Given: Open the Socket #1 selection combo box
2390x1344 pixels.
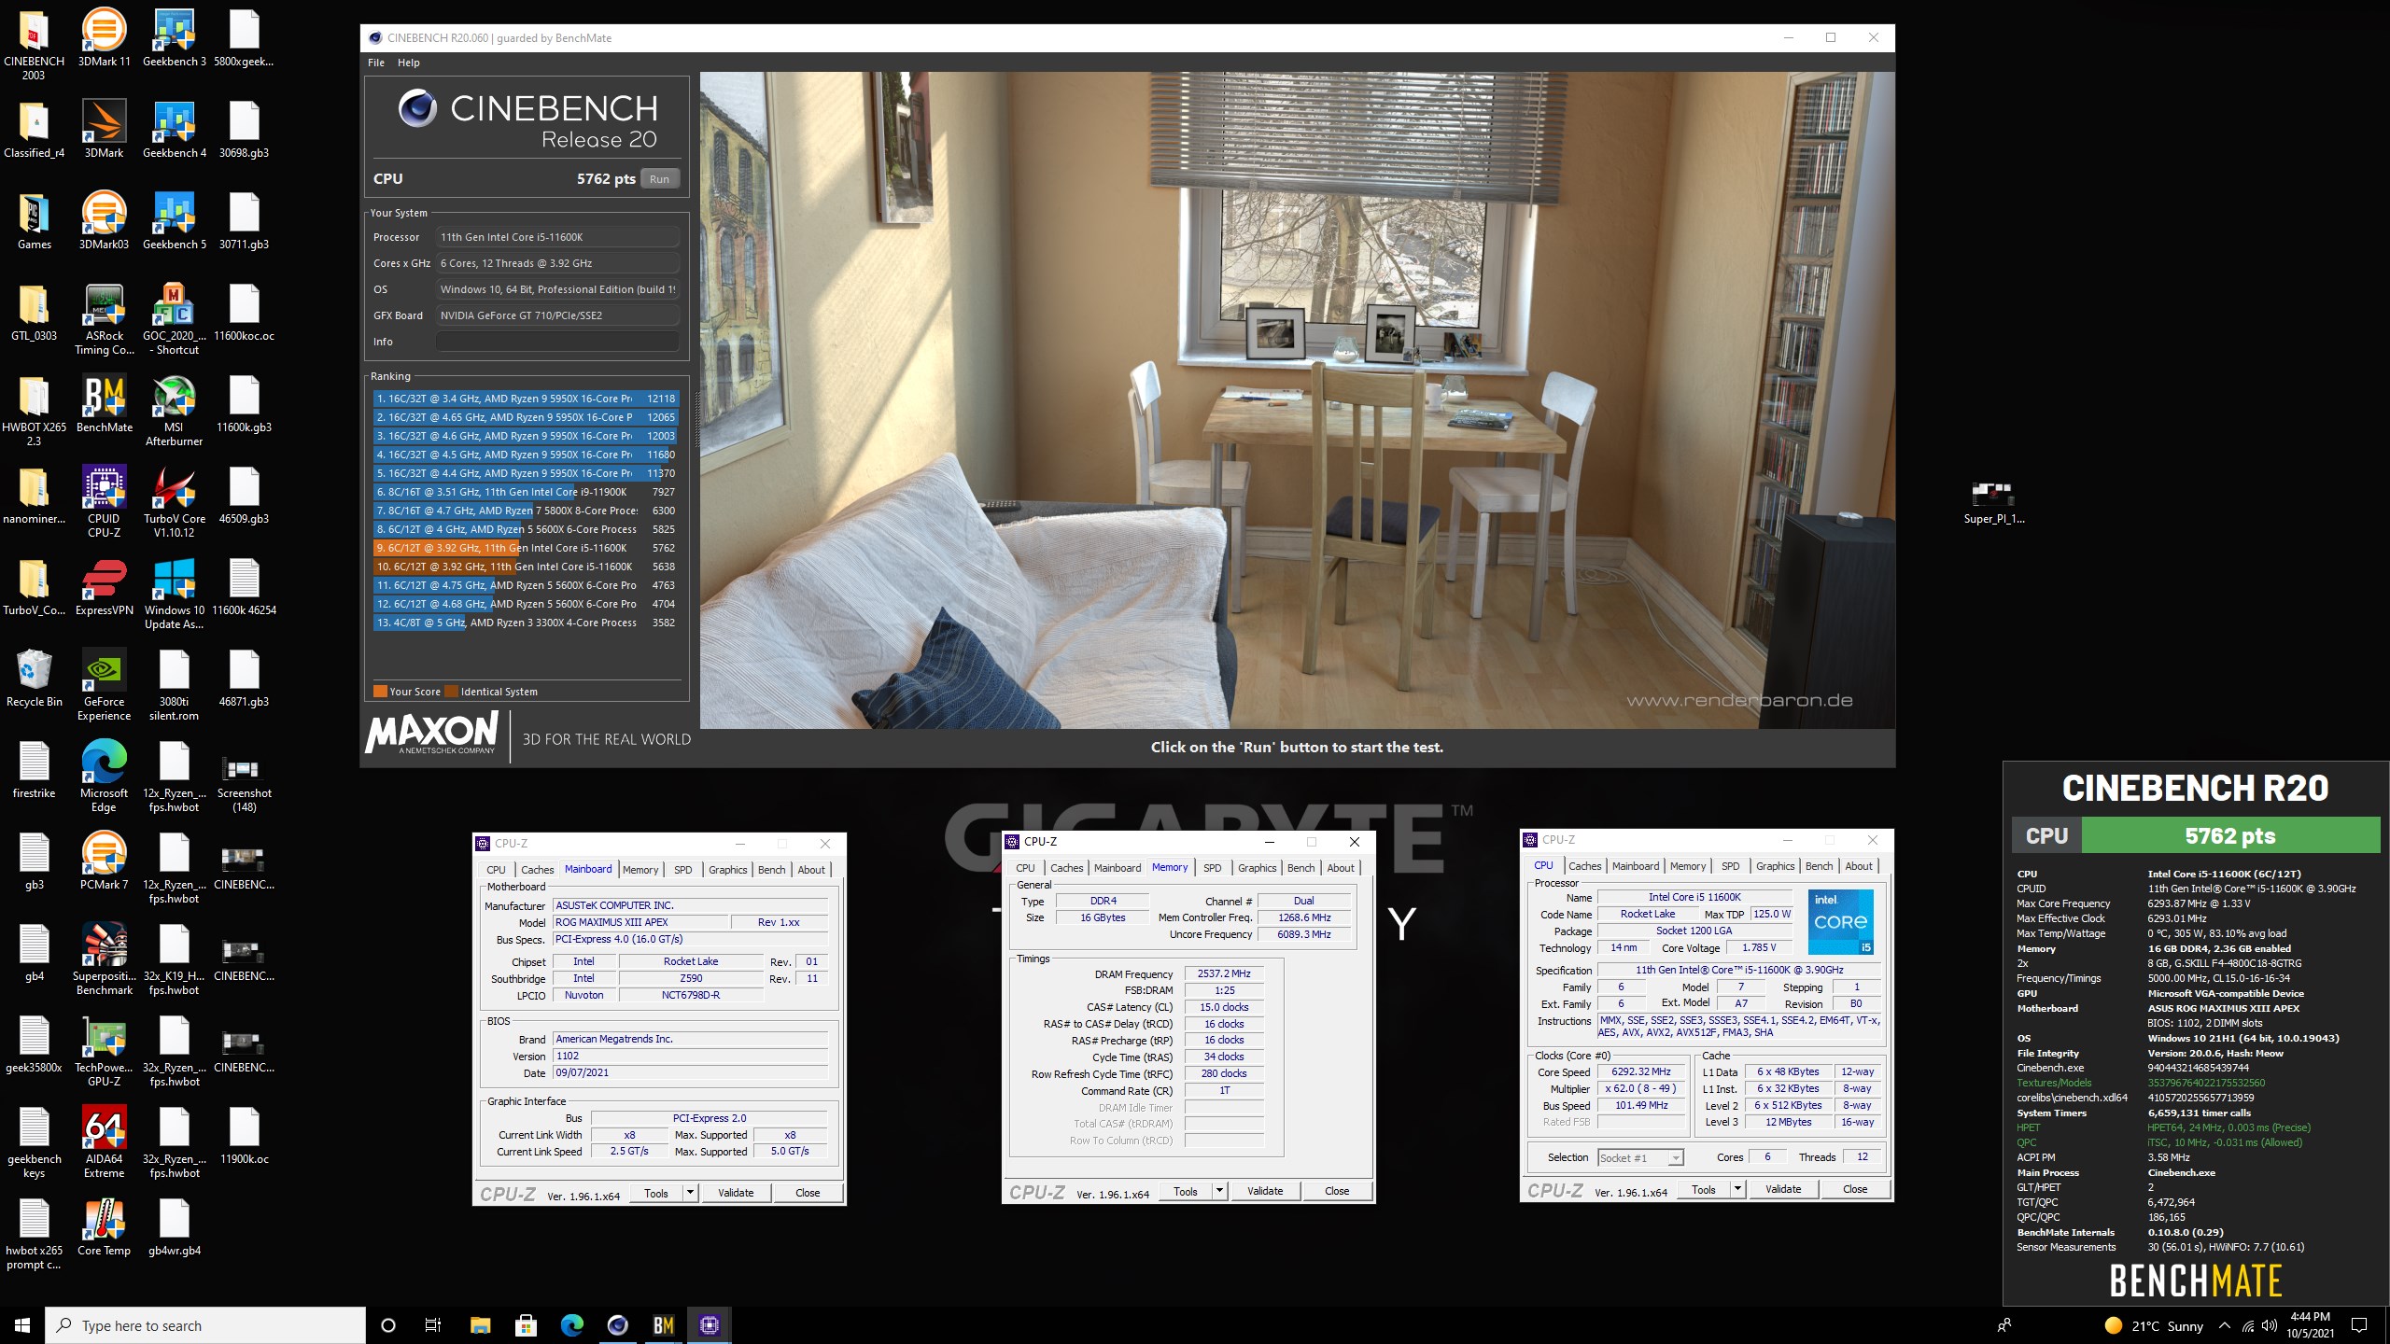Looking at the screenshot, I should [x=1639, y=1157].
